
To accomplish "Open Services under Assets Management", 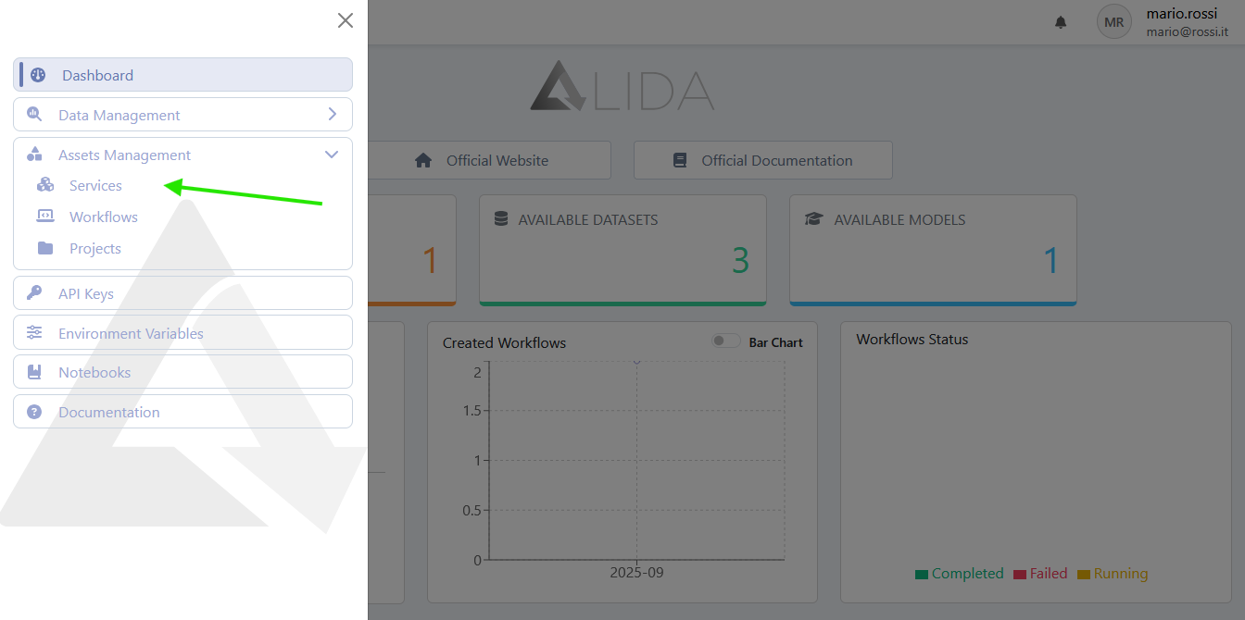I will click(x=95, y=186).
